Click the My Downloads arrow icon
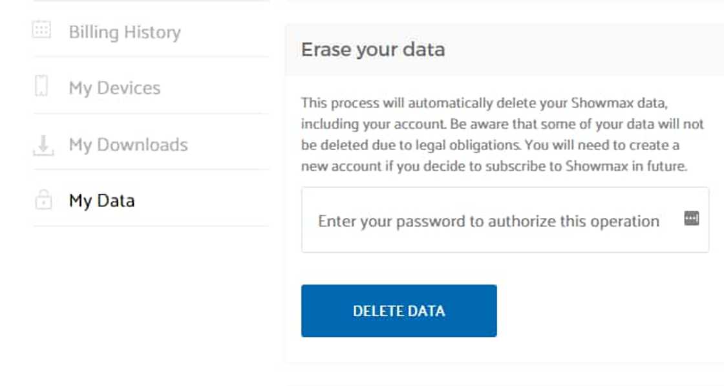 tap(43, 146)
